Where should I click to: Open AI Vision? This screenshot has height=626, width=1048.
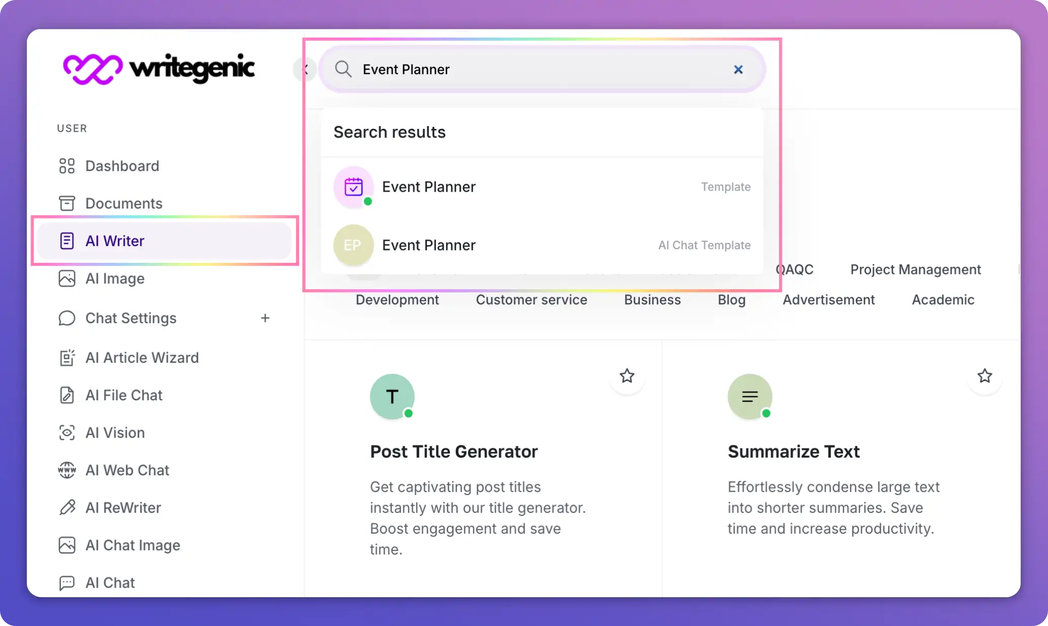click(115, 433)
